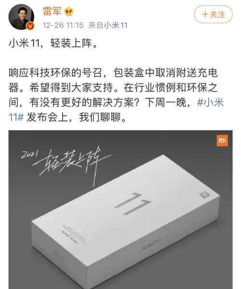The width and height of the screenshot is (241, 289).
Task: Click the orange Mi logo in image
Action: tap(222, 141)
